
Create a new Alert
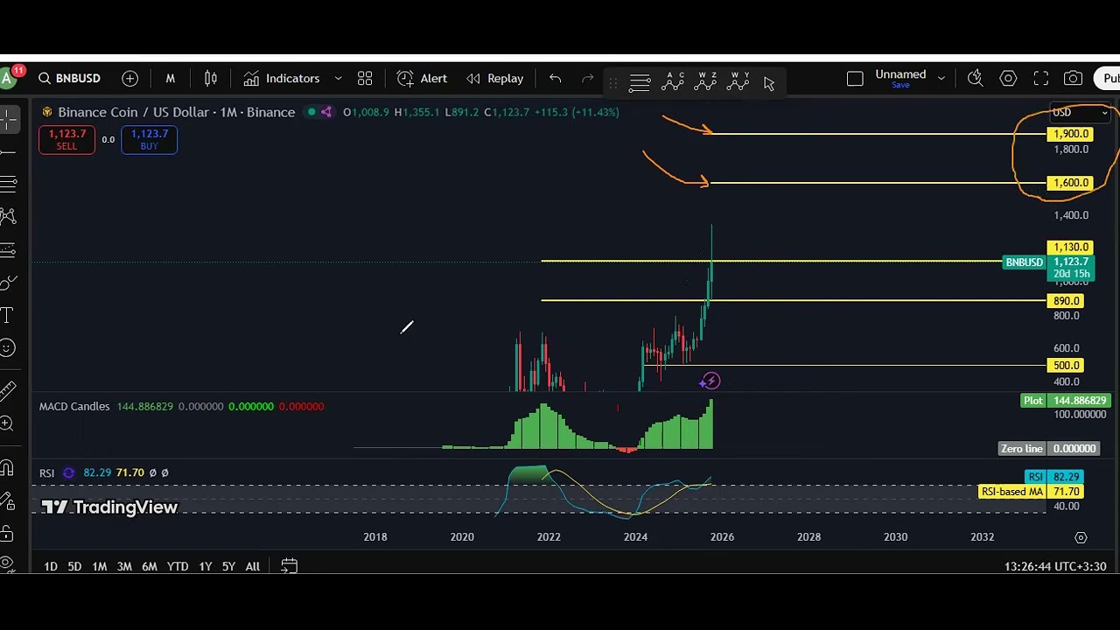(x=422, y=79)
